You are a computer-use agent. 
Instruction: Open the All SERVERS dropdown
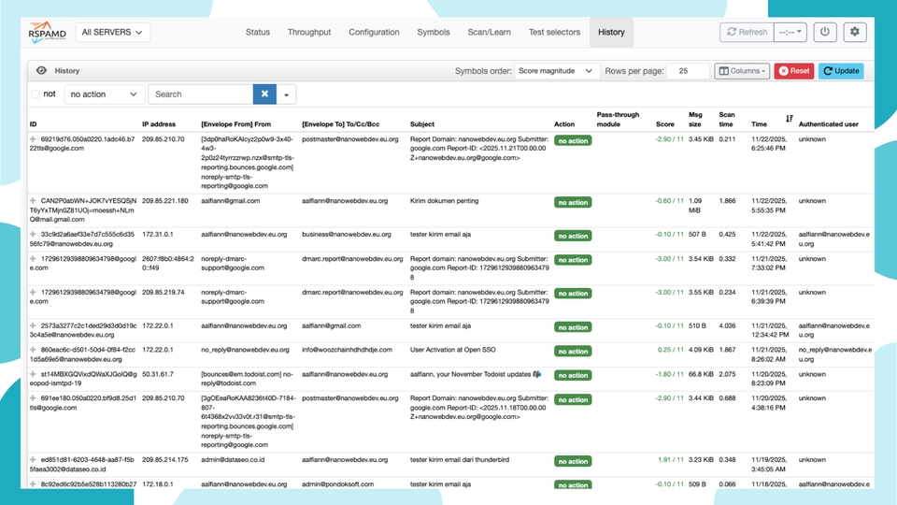pos(112,32)
